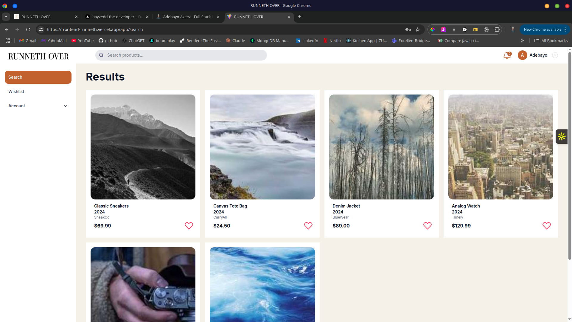The image size is (572, 322).
Task: Open the camera-in-hand product image
Action: (x=143, y=284)
